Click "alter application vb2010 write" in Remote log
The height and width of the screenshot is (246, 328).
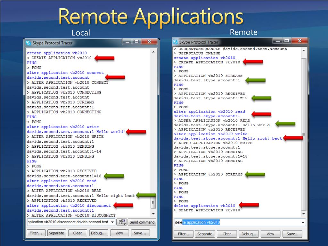tap(210, 134)
